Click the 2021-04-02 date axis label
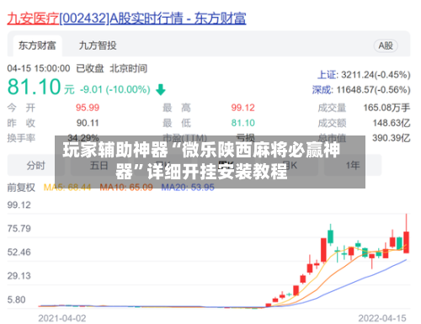 (62, 318)
